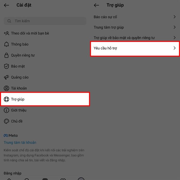Click the Meta logo

click(11, 136)
